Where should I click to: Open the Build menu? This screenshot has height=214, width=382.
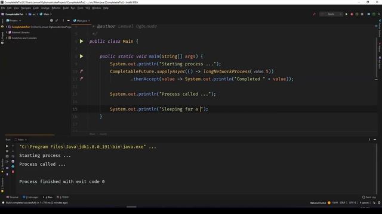(x=66, y=8)
